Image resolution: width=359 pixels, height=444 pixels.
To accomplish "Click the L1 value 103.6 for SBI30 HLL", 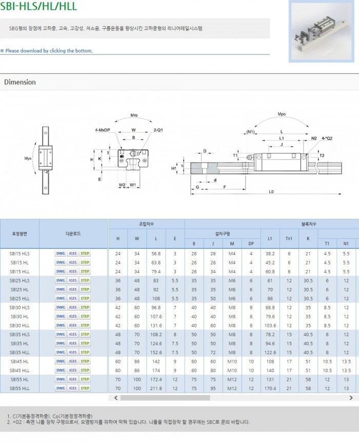I will (270, 325).
